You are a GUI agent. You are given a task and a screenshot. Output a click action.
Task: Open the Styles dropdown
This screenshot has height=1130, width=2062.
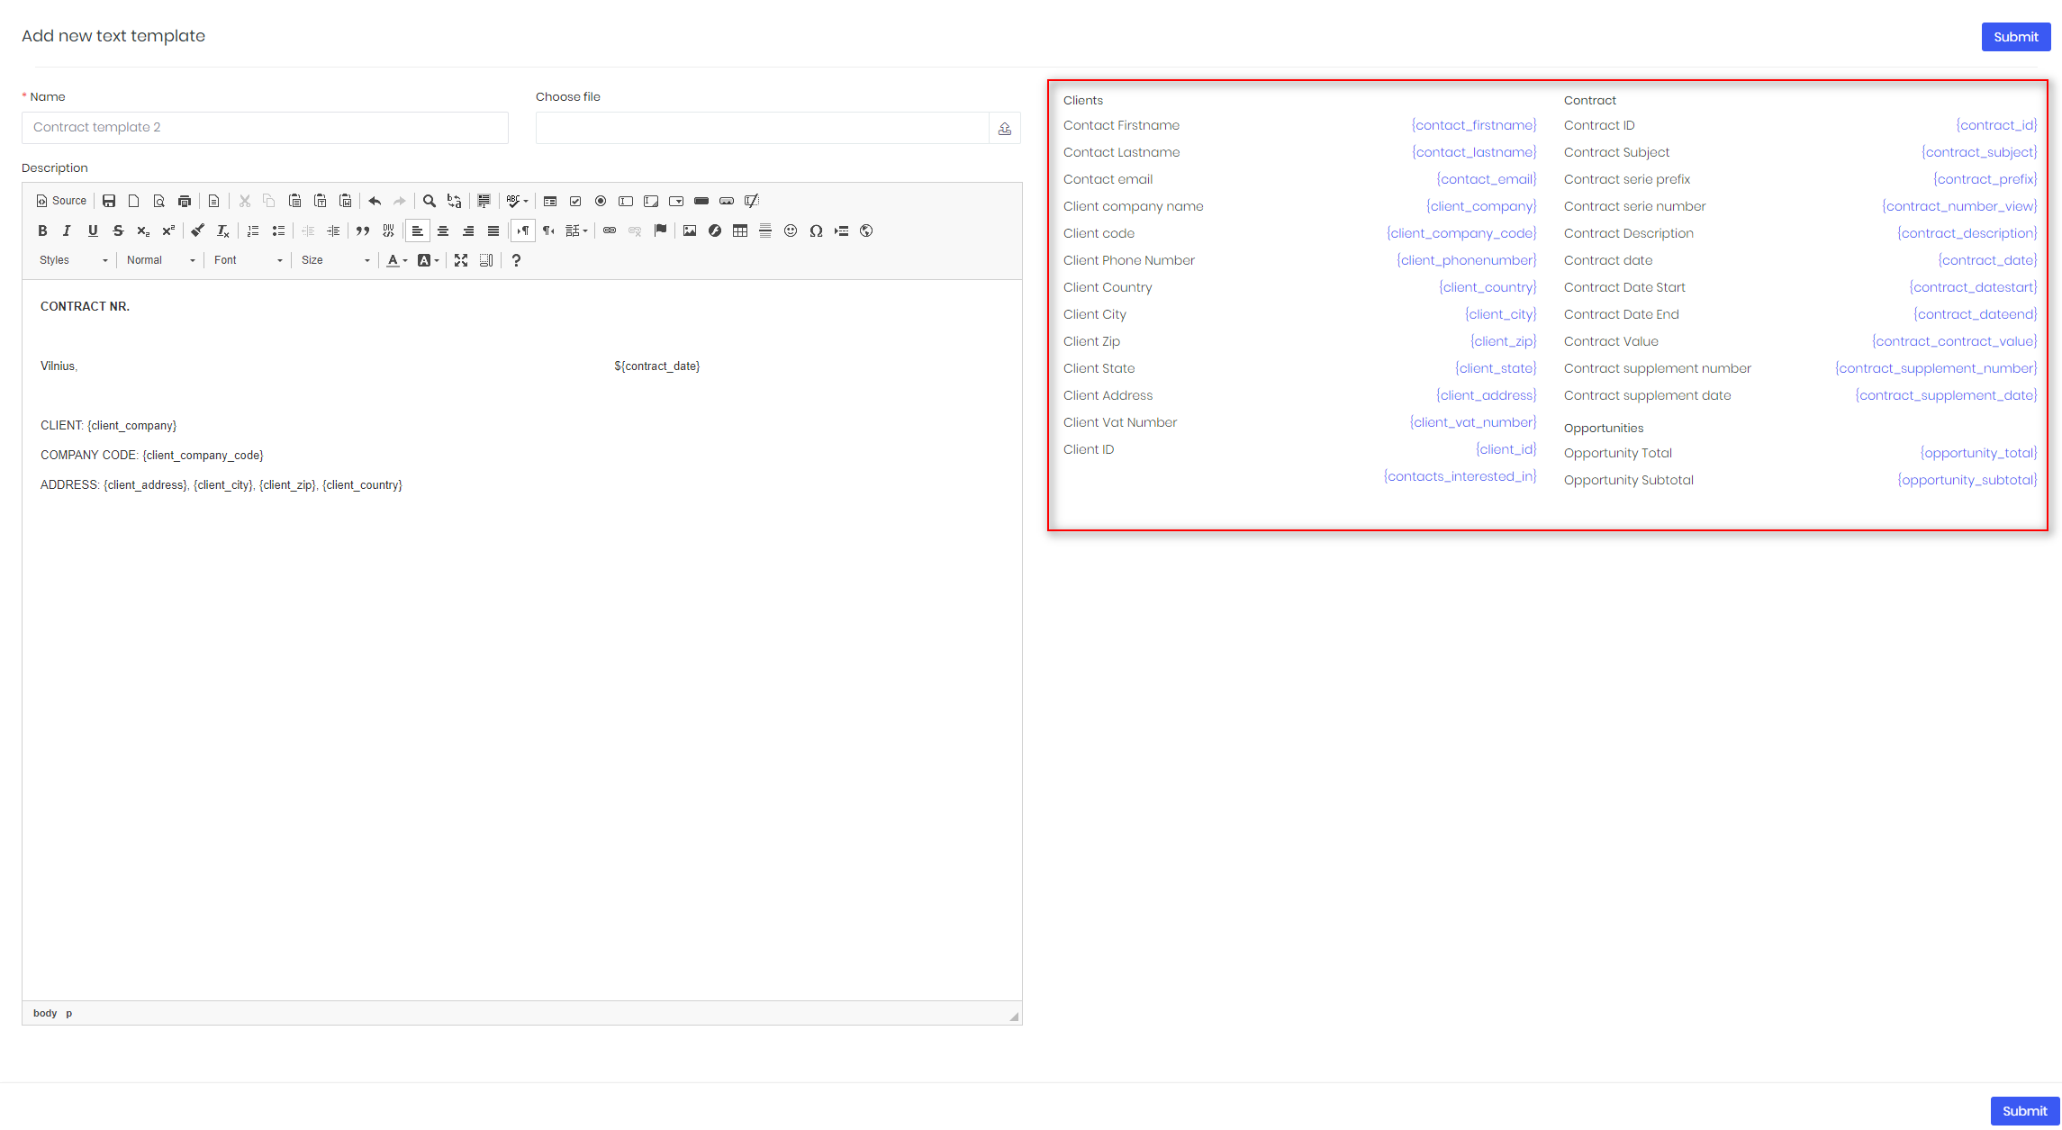pos(73,260)
